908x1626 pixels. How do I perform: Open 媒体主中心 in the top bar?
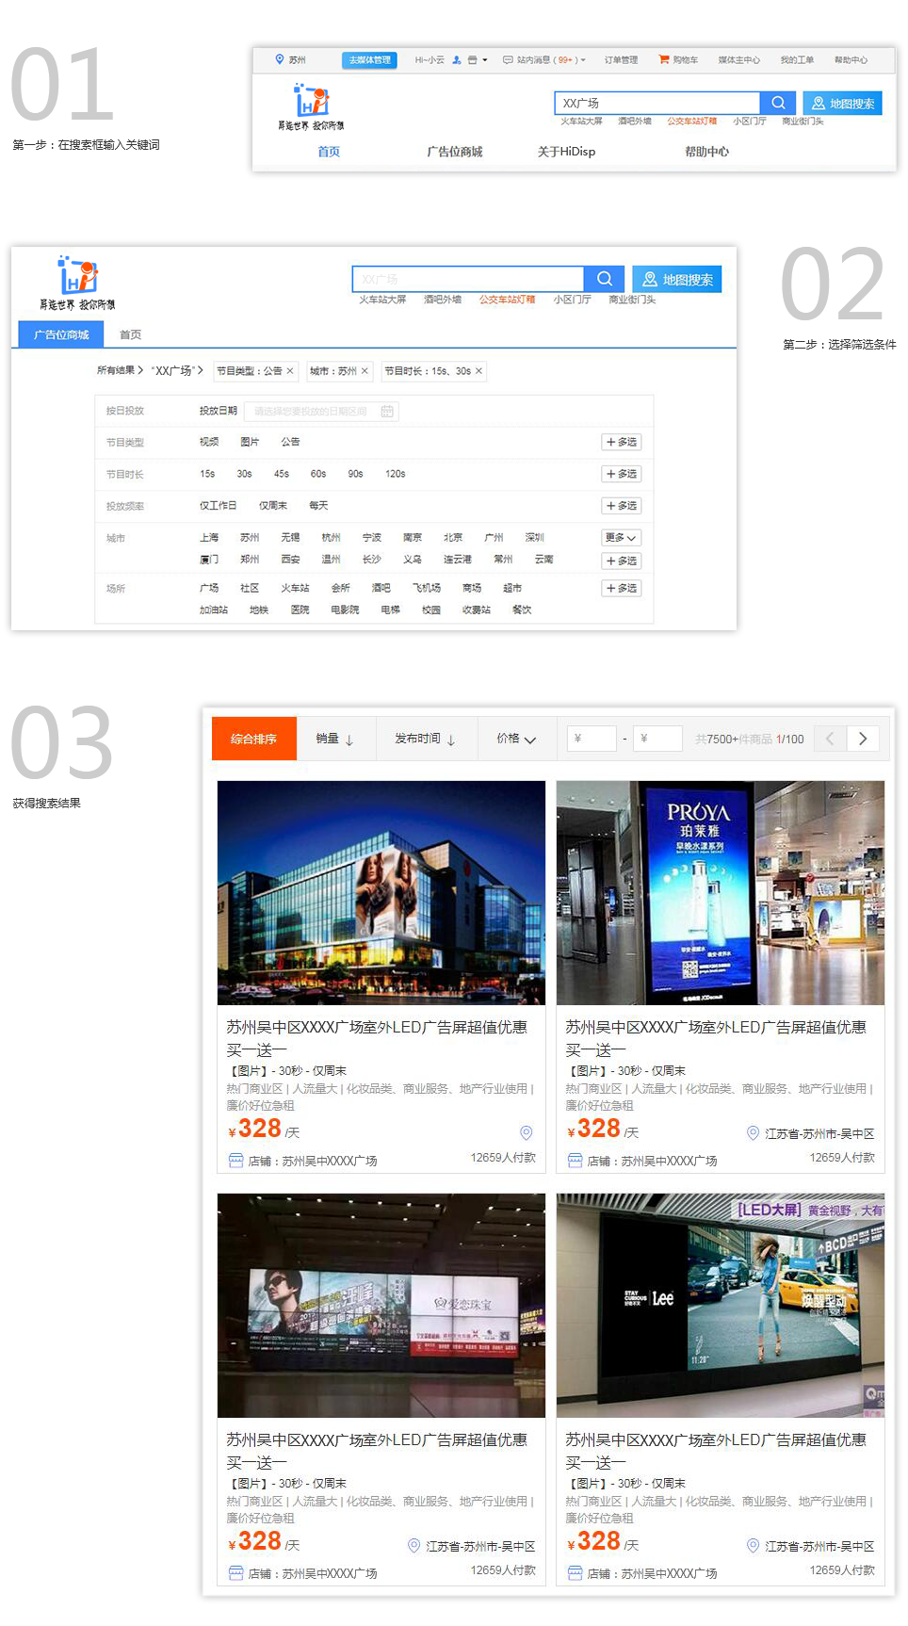tap(739, 60)
